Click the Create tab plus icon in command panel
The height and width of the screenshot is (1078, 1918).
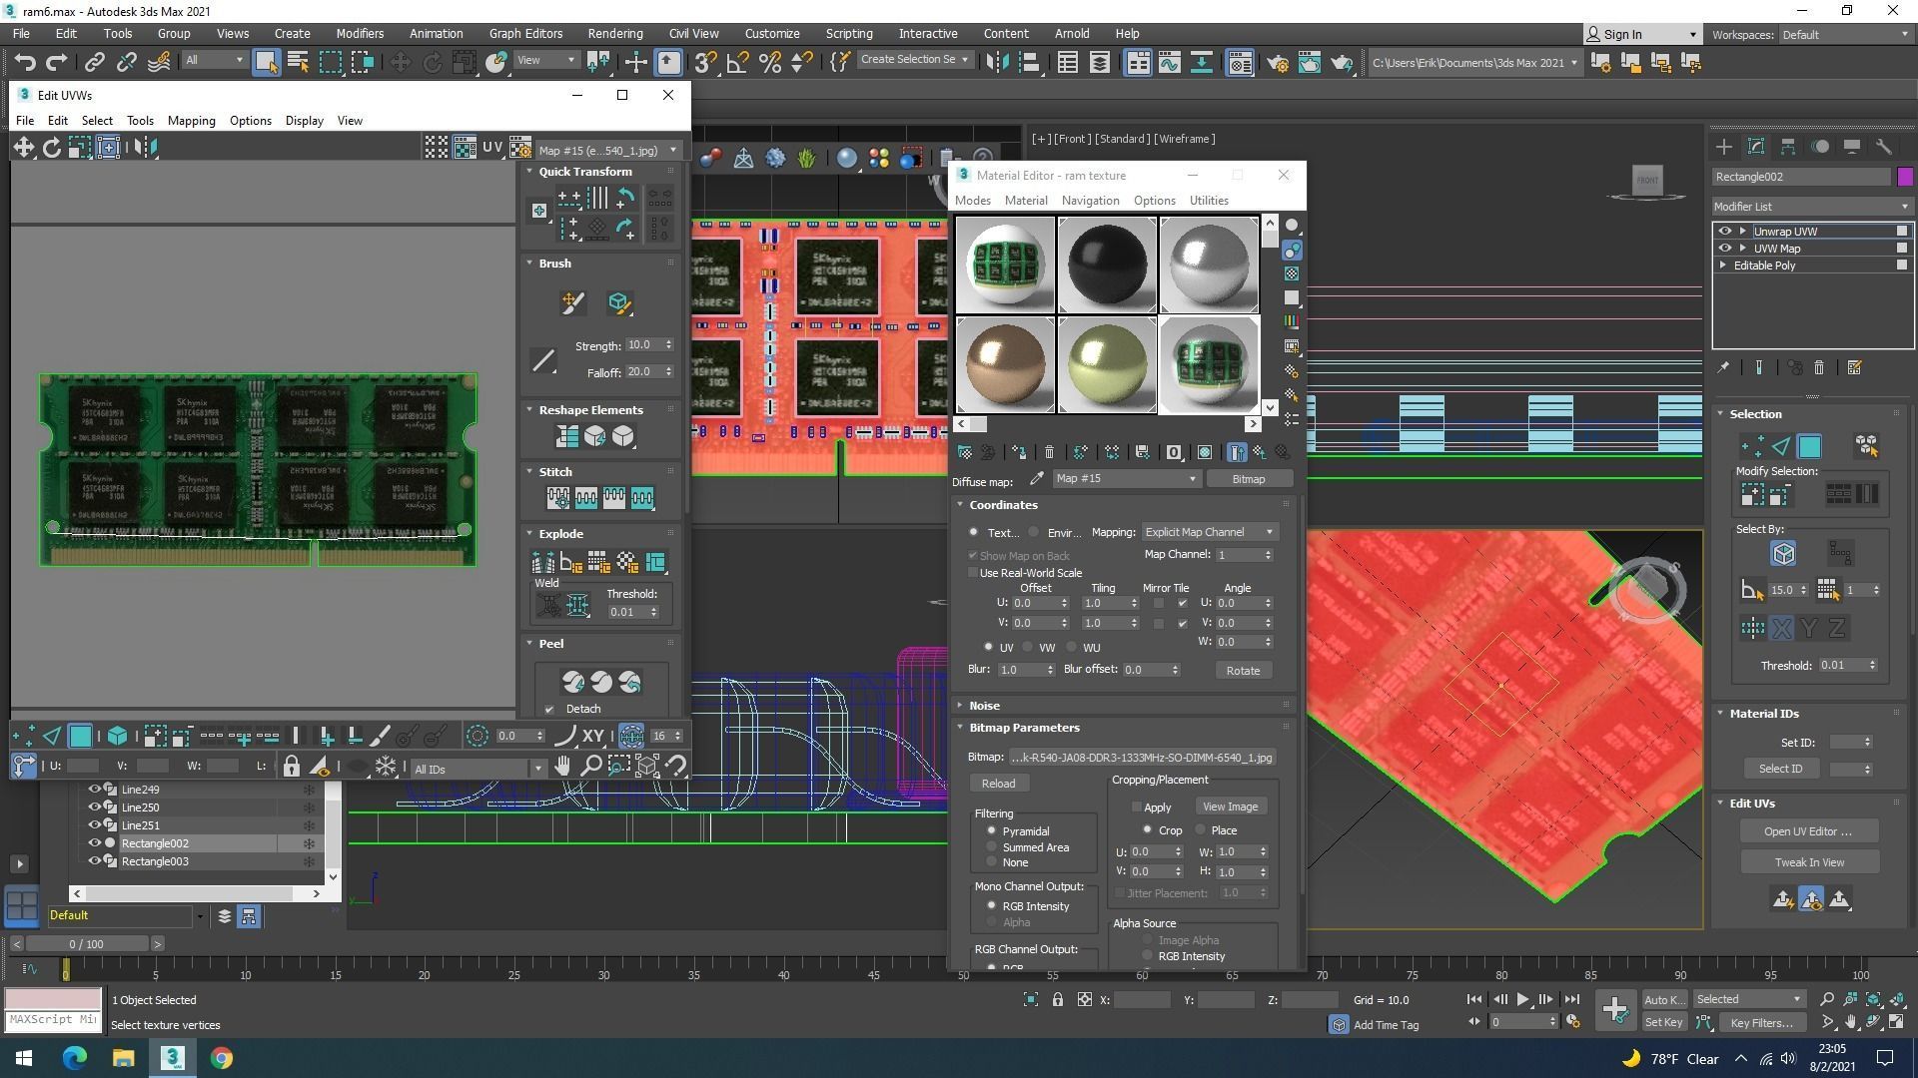coord(1723,147)
